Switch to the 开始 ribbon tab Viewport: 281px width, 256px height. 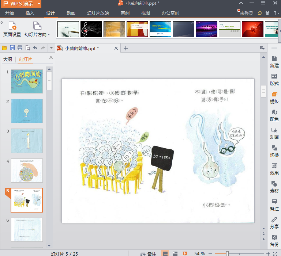point(9,13)
